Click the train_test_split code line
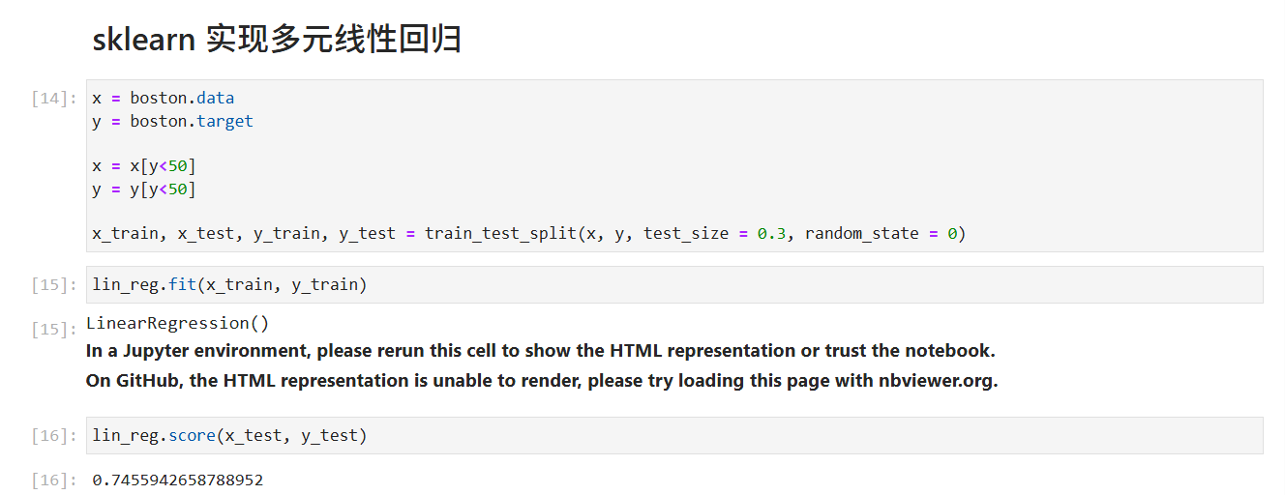 click(529, 233)
